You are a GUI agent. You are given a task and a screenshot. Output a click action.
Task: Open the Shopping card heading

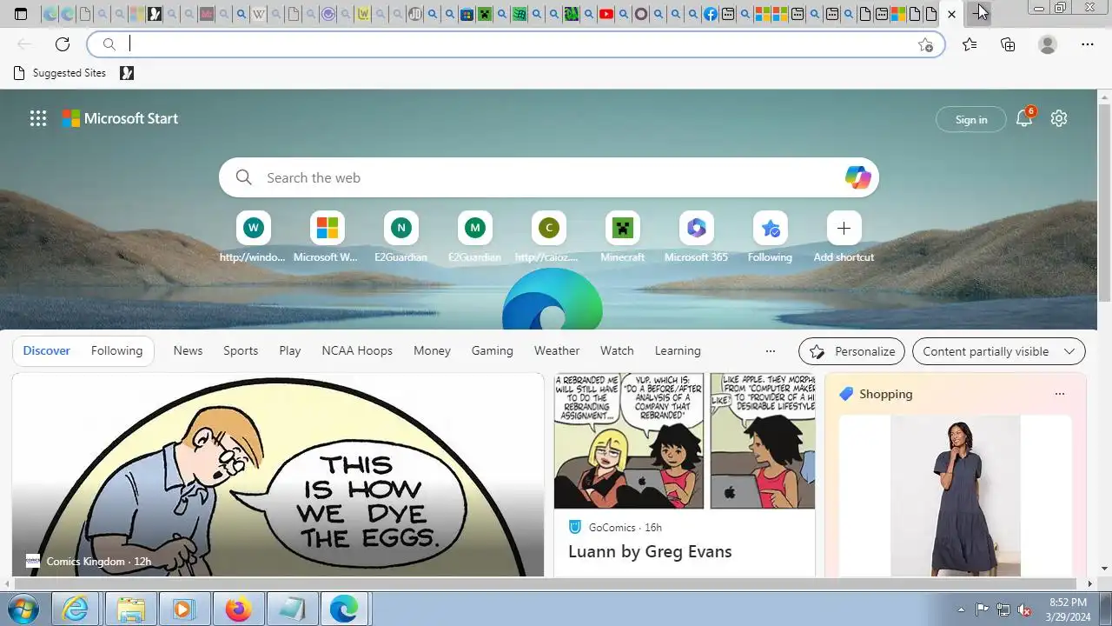(886, 394)
